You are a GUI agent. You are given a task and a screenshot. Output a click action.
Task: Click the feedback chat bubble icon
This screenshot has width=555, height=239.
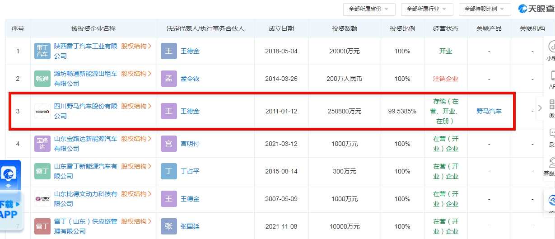[x=551, y=134]
